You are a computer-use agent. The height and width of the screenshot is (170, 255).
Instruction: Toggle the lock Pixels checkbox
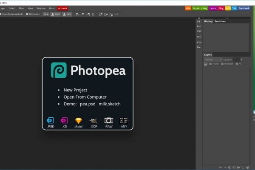210,64
